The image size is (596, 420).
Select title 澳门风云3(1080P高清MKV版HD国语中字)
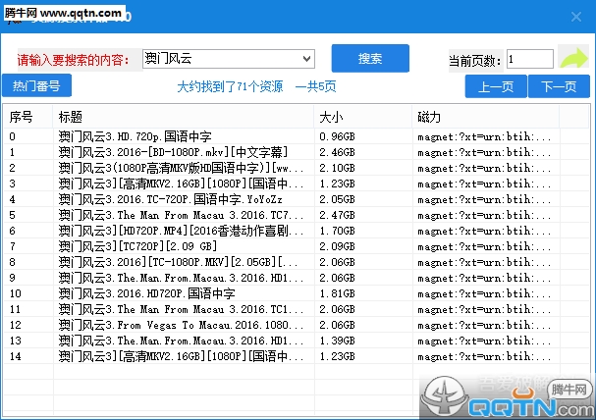(181, 168)
